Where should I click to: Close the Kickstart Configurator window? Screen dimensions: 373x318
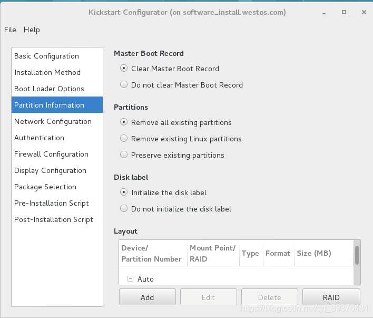pyautogui.click(x=364, y=12)
